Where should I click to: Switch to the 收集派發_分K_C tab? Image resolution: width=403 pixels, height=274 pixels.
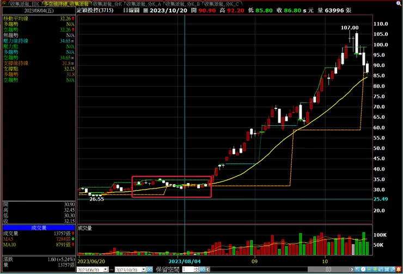point(222,4)
